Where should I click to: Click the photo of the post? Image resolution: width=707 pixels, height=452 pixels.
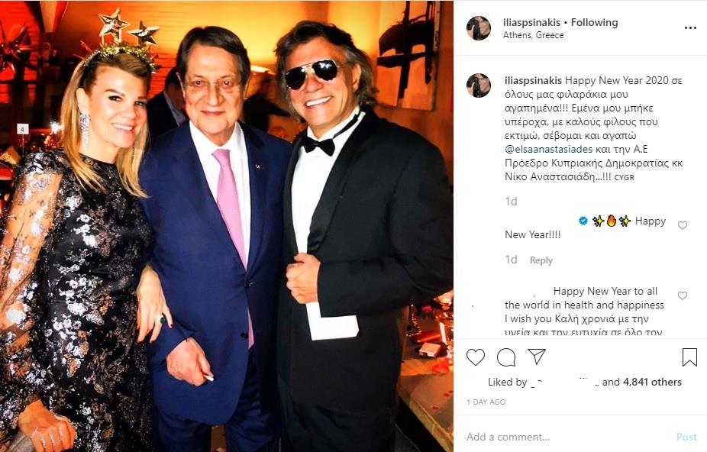pos(227,226)
